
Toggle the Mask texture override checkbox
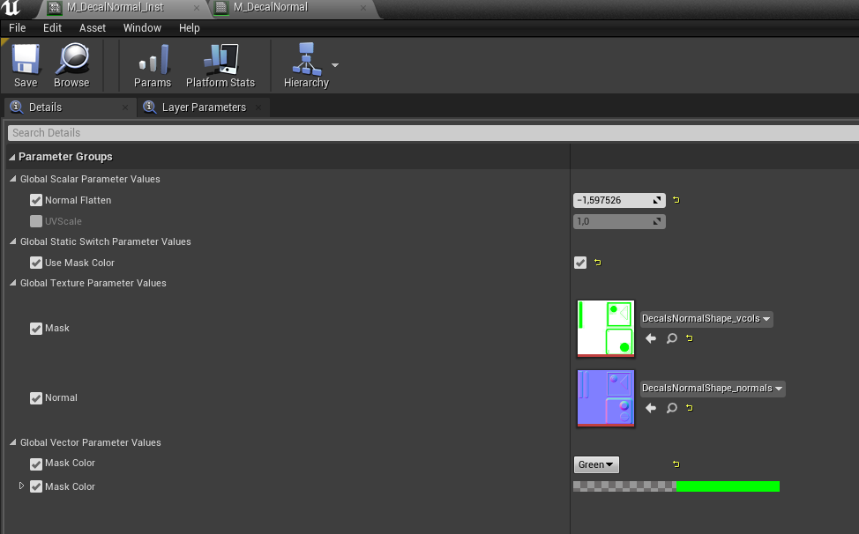point(36,329)
